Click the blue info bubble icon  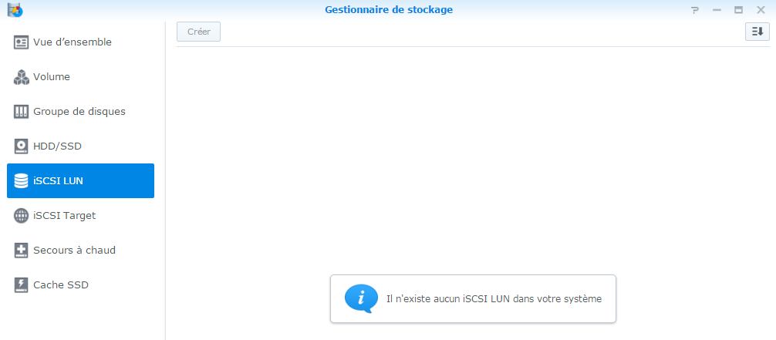pos(361,298)
